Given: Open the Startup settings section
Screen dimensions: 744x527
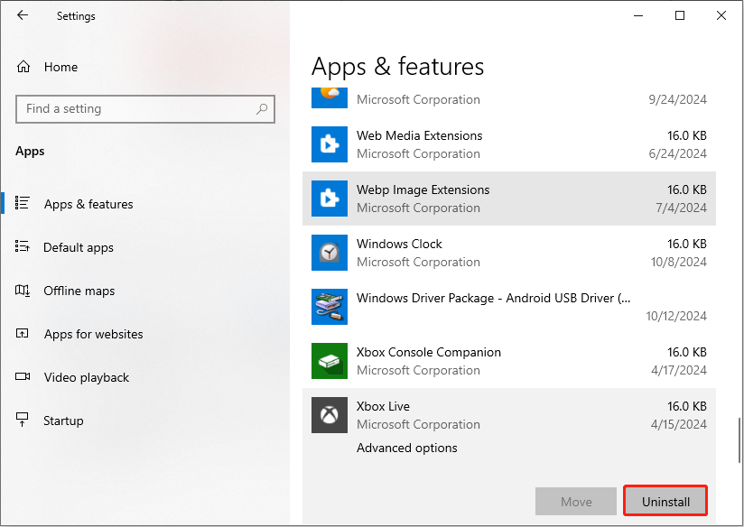Looking at the screenshot, I should 63,421.
